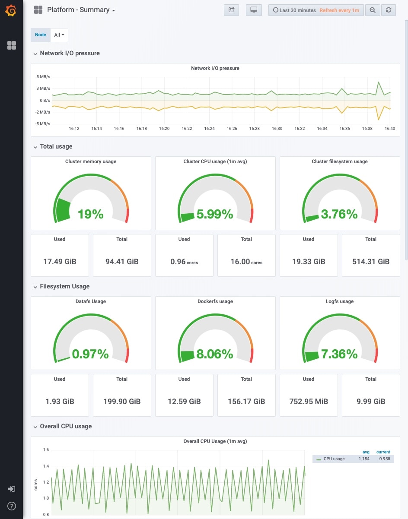Click the 1.93 GiB Datafs used value
The height and width of the screenshot is (519, 408).
tap(60, 402)
